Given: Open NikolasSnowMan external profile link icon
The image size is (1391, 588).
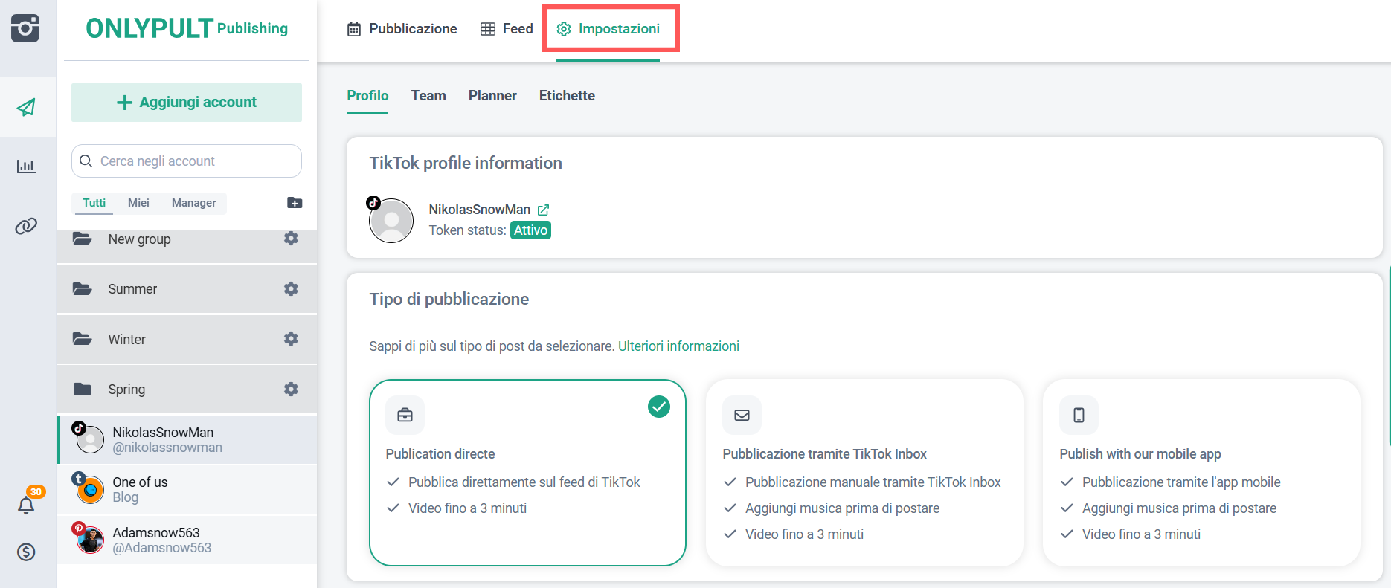Looking at the screenshot, I should click(544, 210).
